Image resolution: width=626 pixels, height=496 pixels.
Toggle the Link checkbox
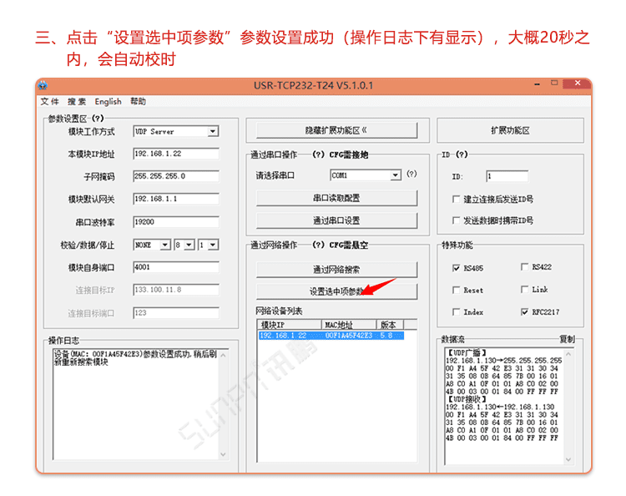525,289
